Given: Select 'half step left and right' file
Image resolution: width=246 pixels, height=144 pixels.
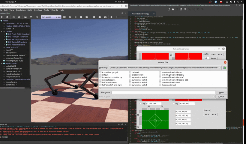Looking at the screenshot, I should [112, 85].
